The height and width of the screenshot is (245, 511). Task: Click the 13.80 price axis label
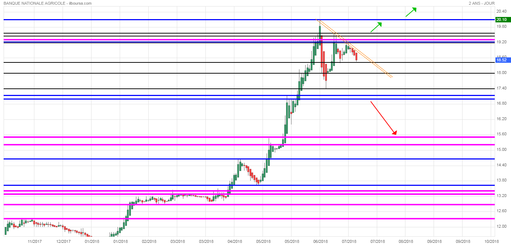501,180
